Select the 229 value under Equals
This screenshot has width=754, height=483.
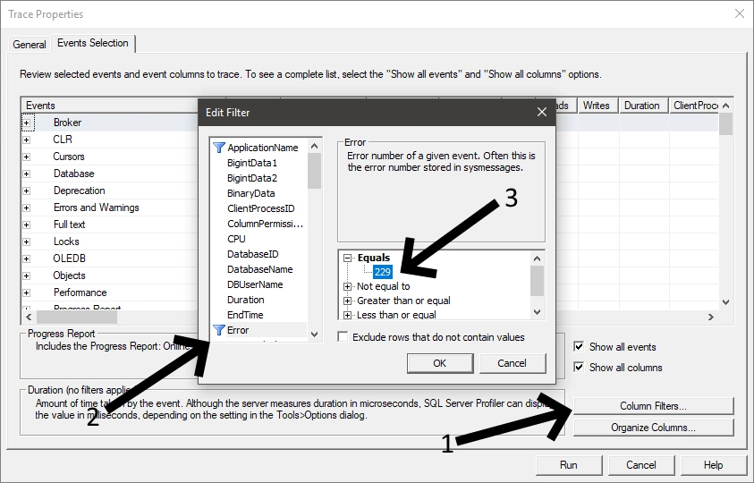point(383,272)
